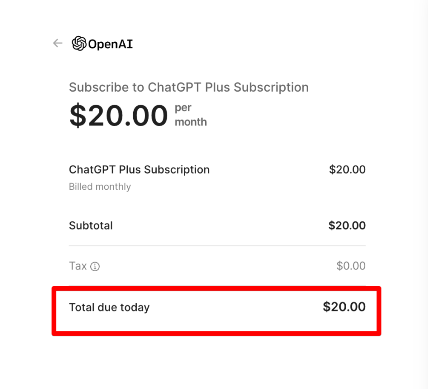Image resolution: width=436 pixels, height=389 pixels.
Task: Click the Total due today $20.00 amount
Action: click(x=344, y=307)
